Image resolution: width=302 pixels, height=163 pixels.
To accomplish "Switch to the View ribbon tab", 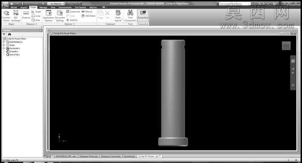I will point(53,7).
